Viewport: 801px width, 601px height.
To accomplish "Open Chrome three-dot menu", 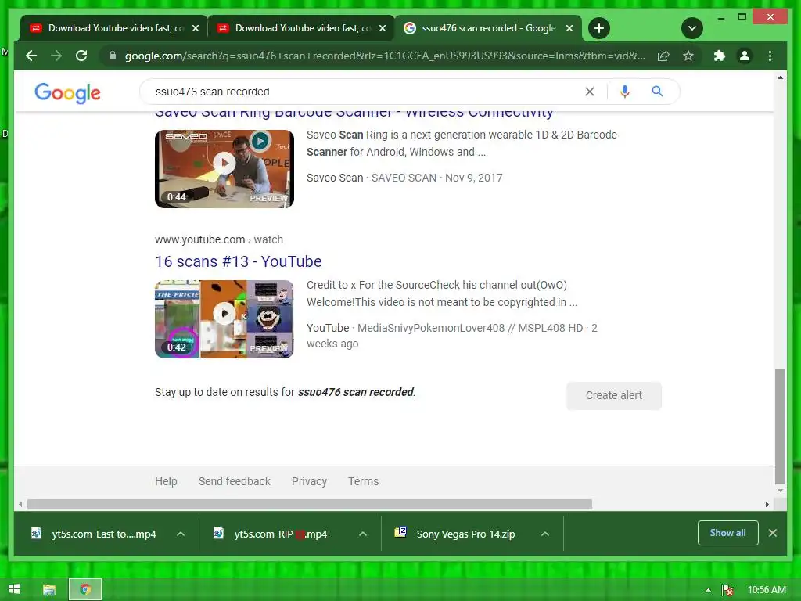I will (770, 56).
